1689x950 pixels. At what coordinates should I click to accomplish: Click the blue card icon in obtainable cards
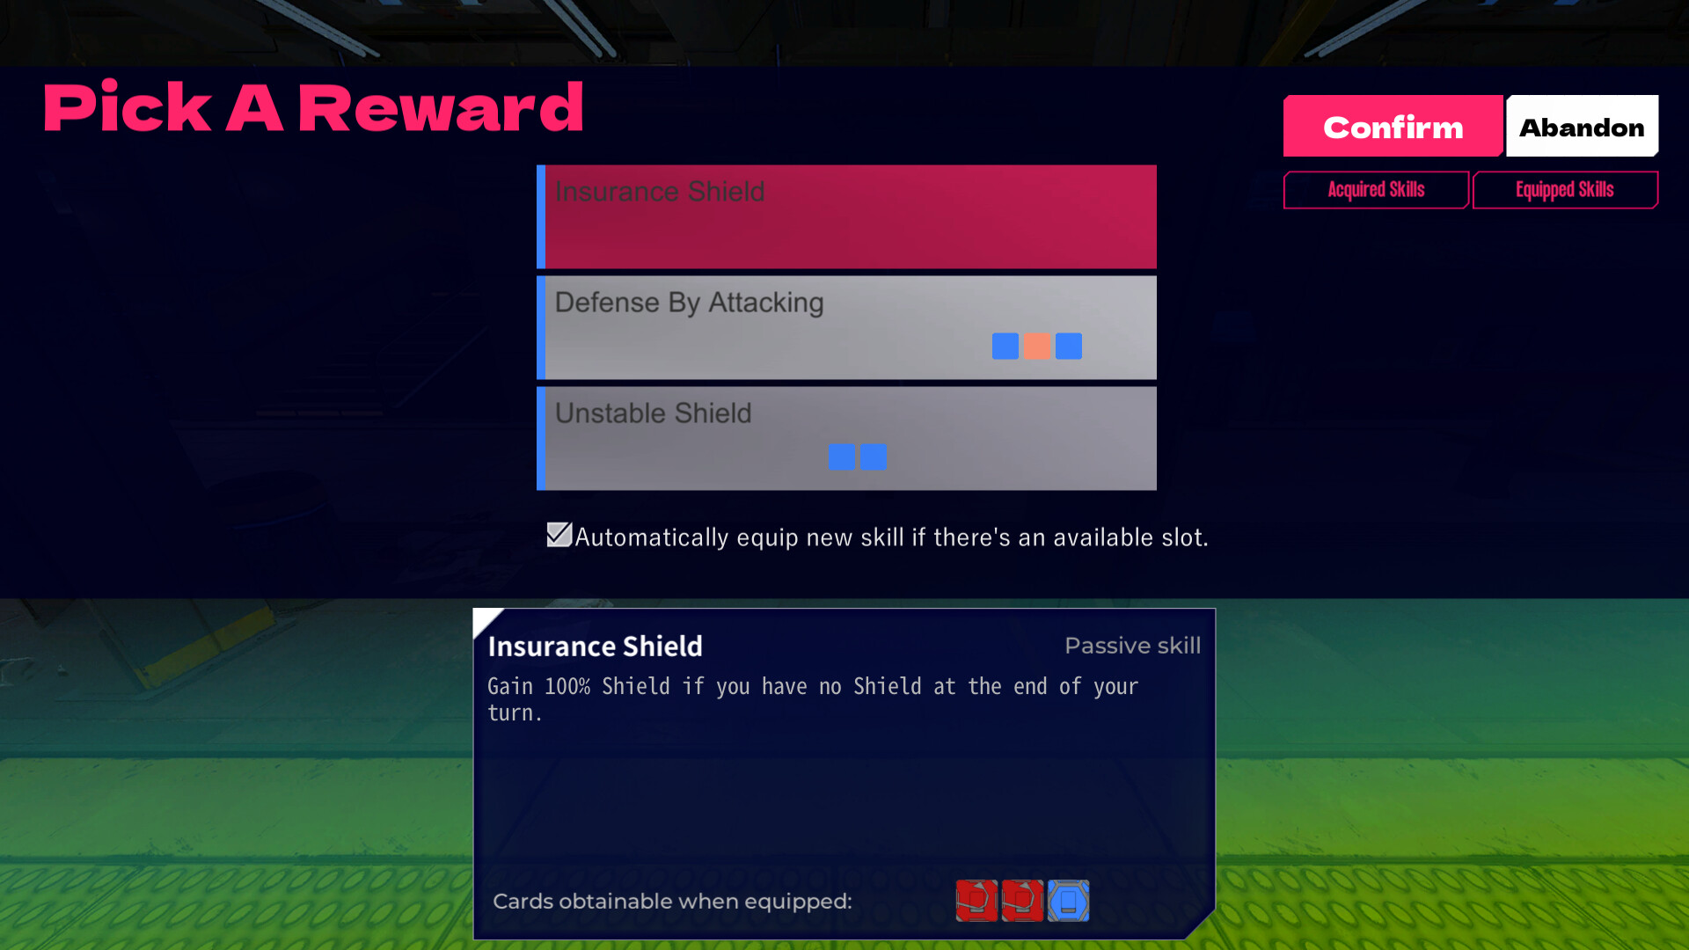click(x=1067, y=900)
